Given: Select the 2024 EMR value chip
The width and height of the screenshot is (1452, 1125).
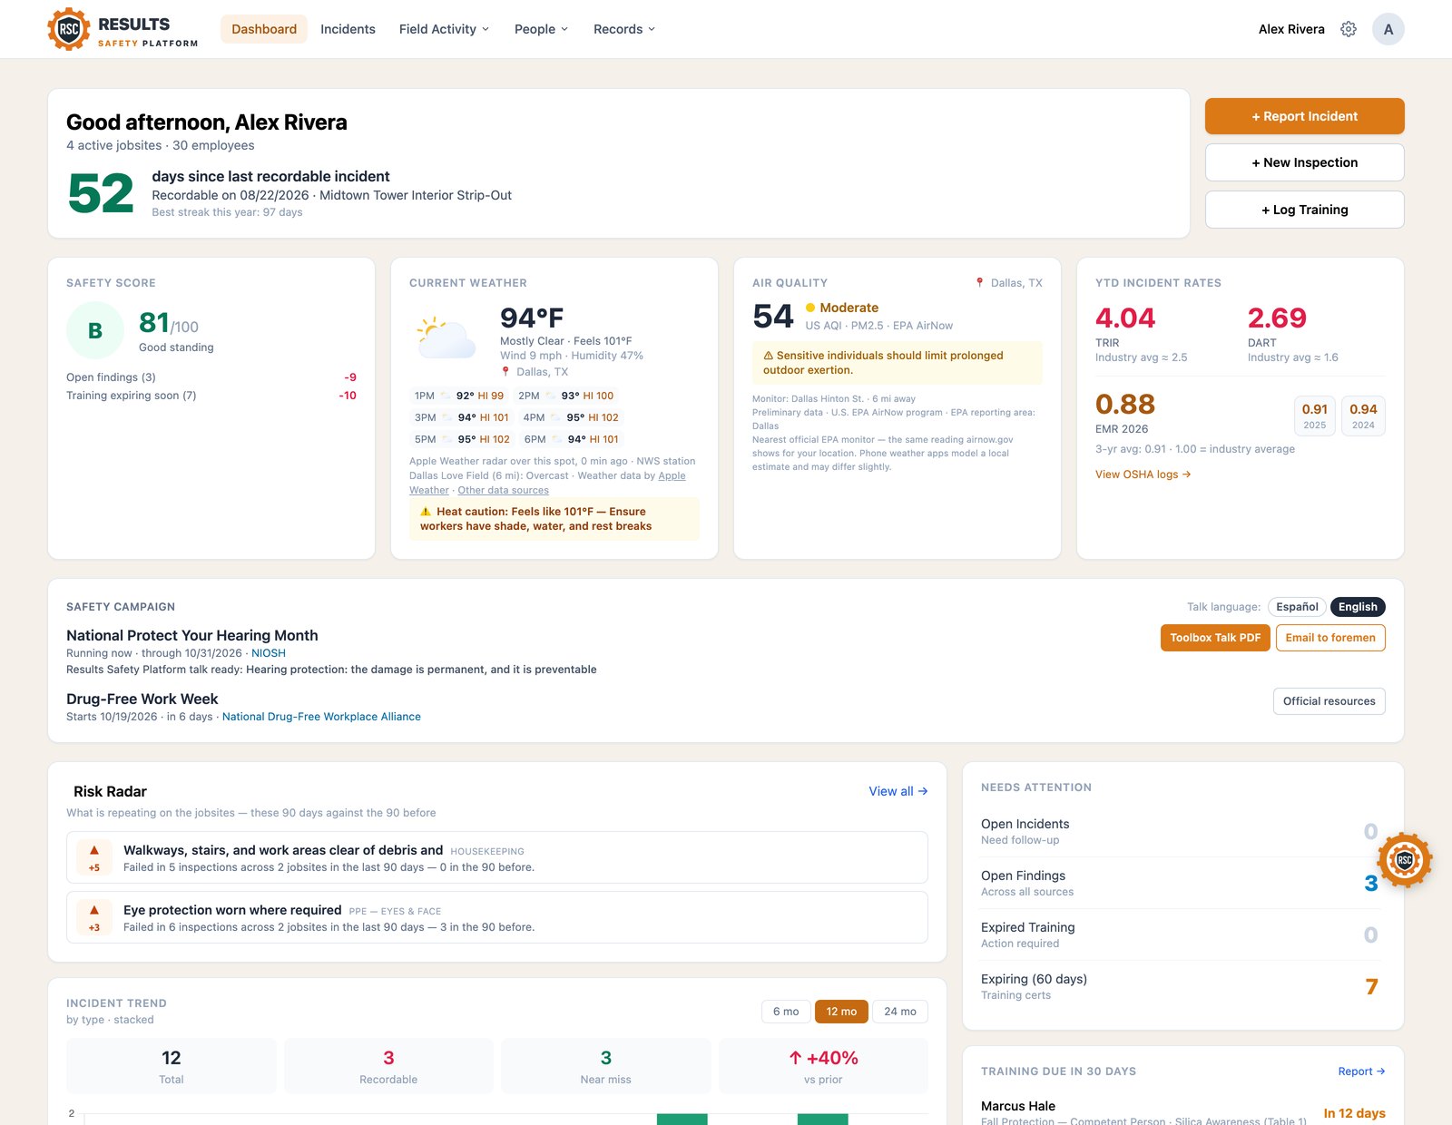Looking at the screenshot, I should pos(1363,416).
